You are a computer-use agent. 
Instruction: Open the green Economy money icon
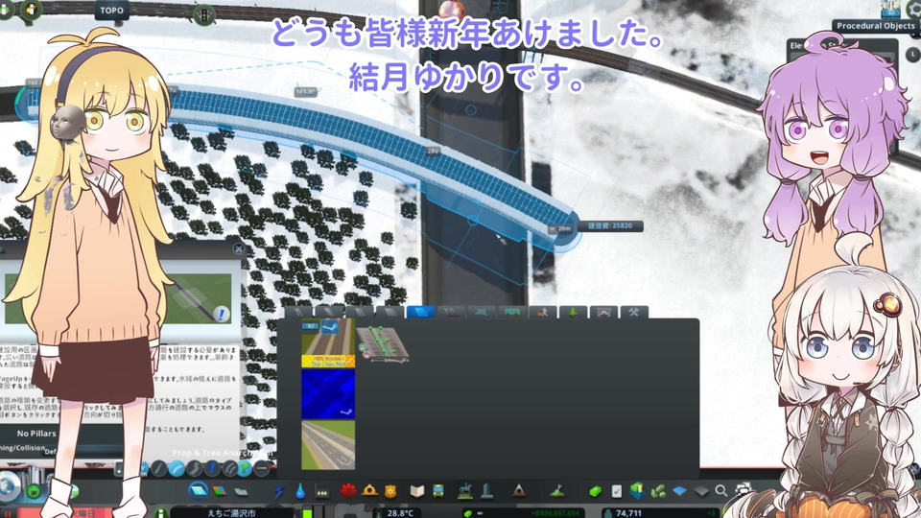click(596, 491)
